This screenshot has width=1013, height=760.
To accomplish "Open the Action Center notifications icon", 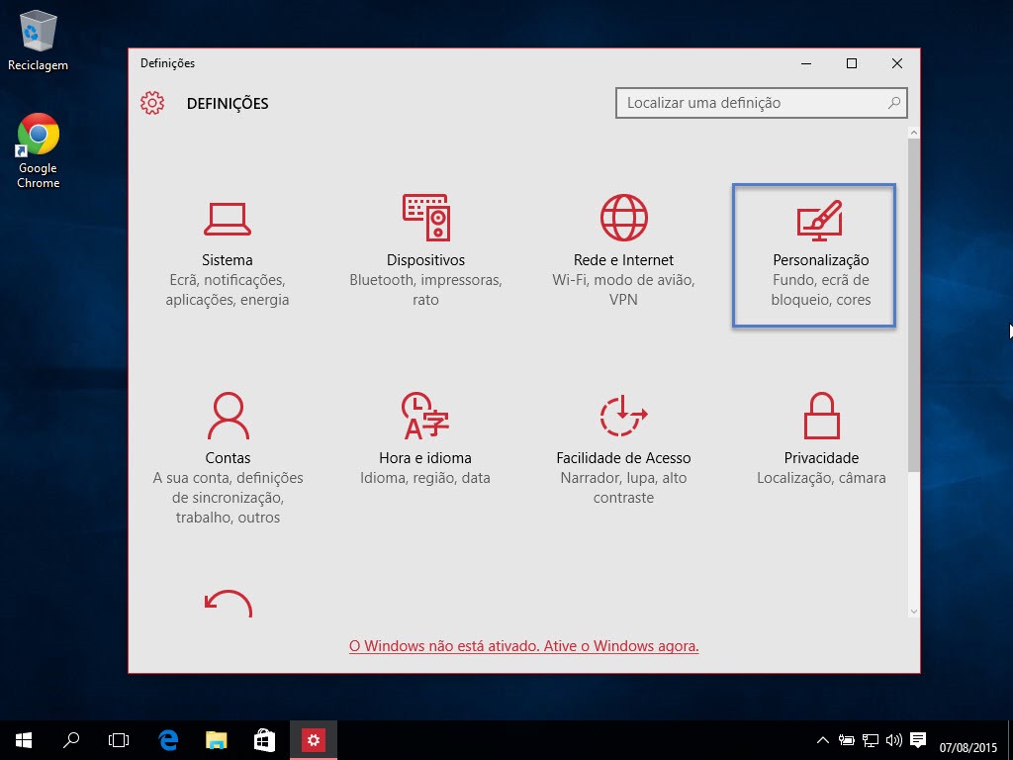I will pyautogui.click(x=917, y=739).
